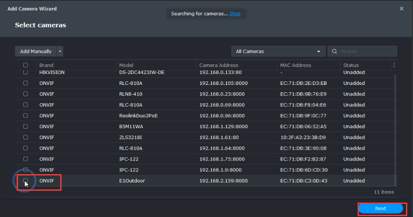
Task: Select MAC EC:71:DB:6D:CD:30
Action: point(304,170)
